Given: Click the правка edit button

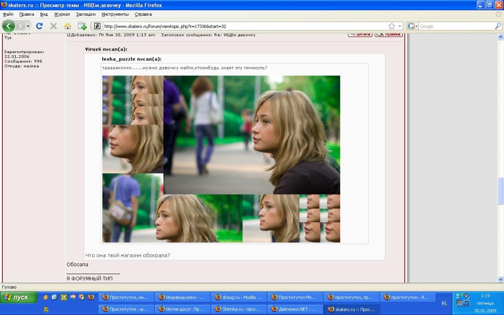Looking at the screenshot, I should [388, 34].
